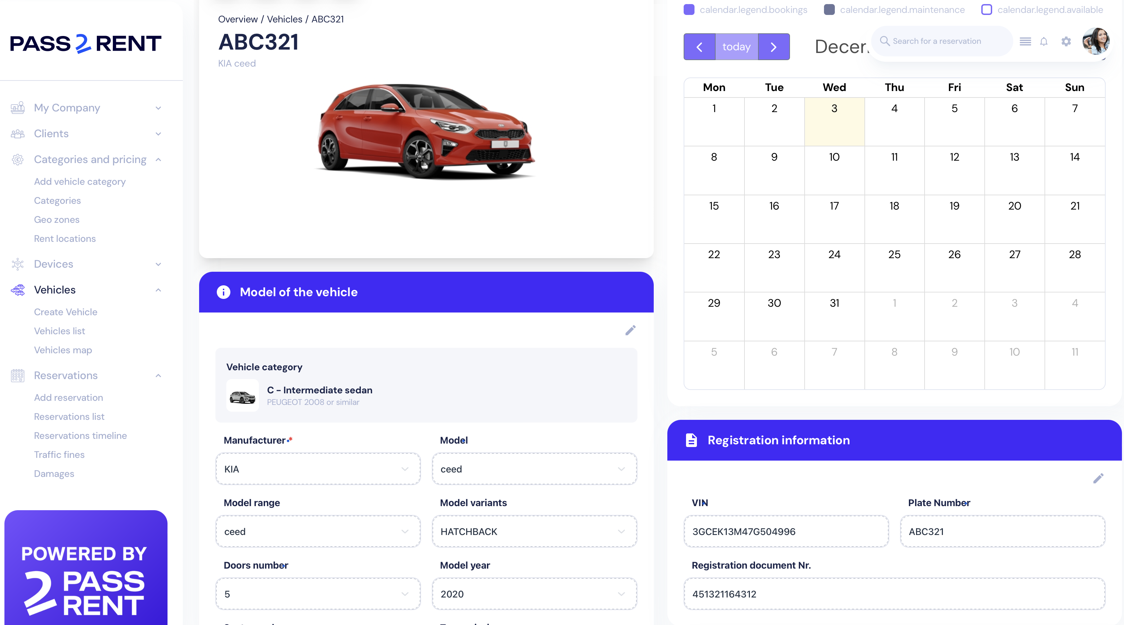The height and width of the screenshot is (625, 1124).
Task: Go to Vehicles map page
Action: pyautogui.click(x=63, y=350)
